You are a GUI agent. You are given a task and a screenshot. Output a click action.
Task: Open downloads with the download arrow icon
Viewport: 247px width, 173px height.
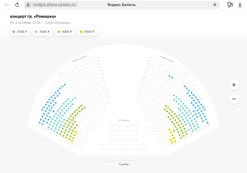pos(240,5)
